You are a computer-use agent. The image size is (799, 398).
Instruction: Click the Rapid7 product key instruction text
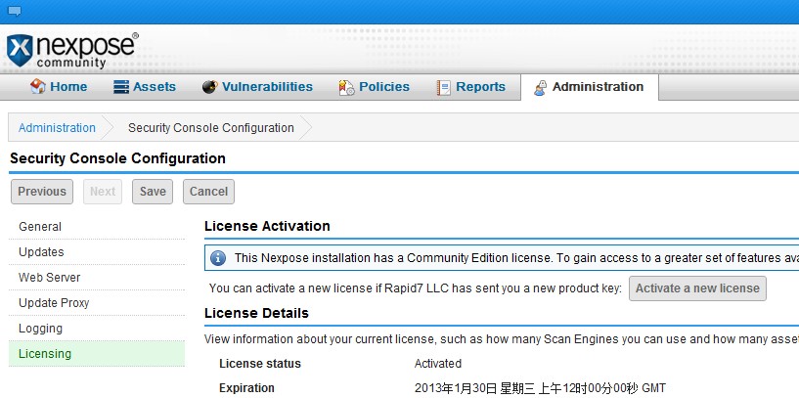416,288
